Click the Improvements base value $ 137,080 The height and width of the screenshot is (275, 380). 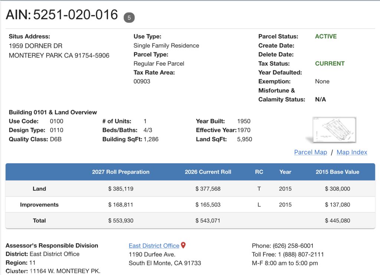click(337, 205)
